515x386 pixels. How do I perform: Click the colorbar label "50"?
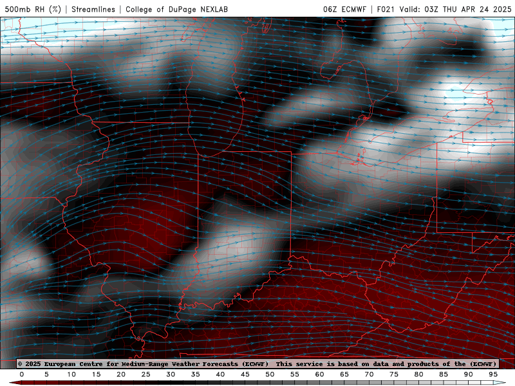click(x=270, y=374)
